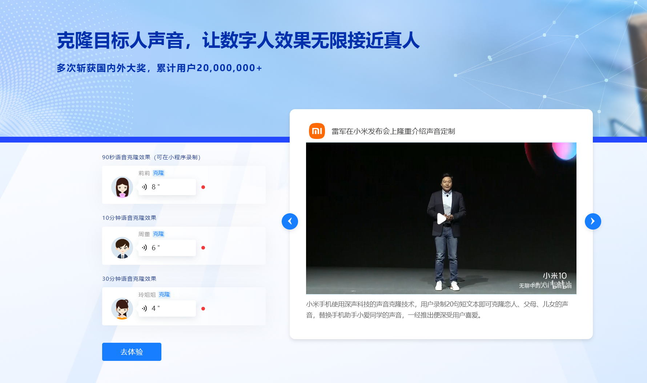Click 玲姐姐 avatar image
647x383 pixels.
click(122, 309)
